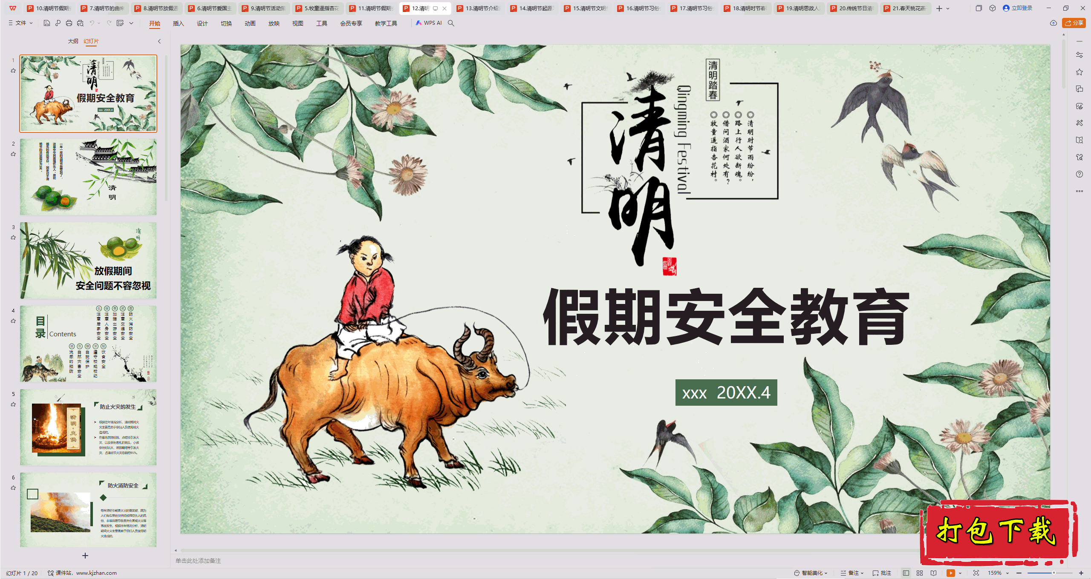The image size is (1091, 579).
Task: Expand the Undo history dropdown arrow
Action: point(99,23)
